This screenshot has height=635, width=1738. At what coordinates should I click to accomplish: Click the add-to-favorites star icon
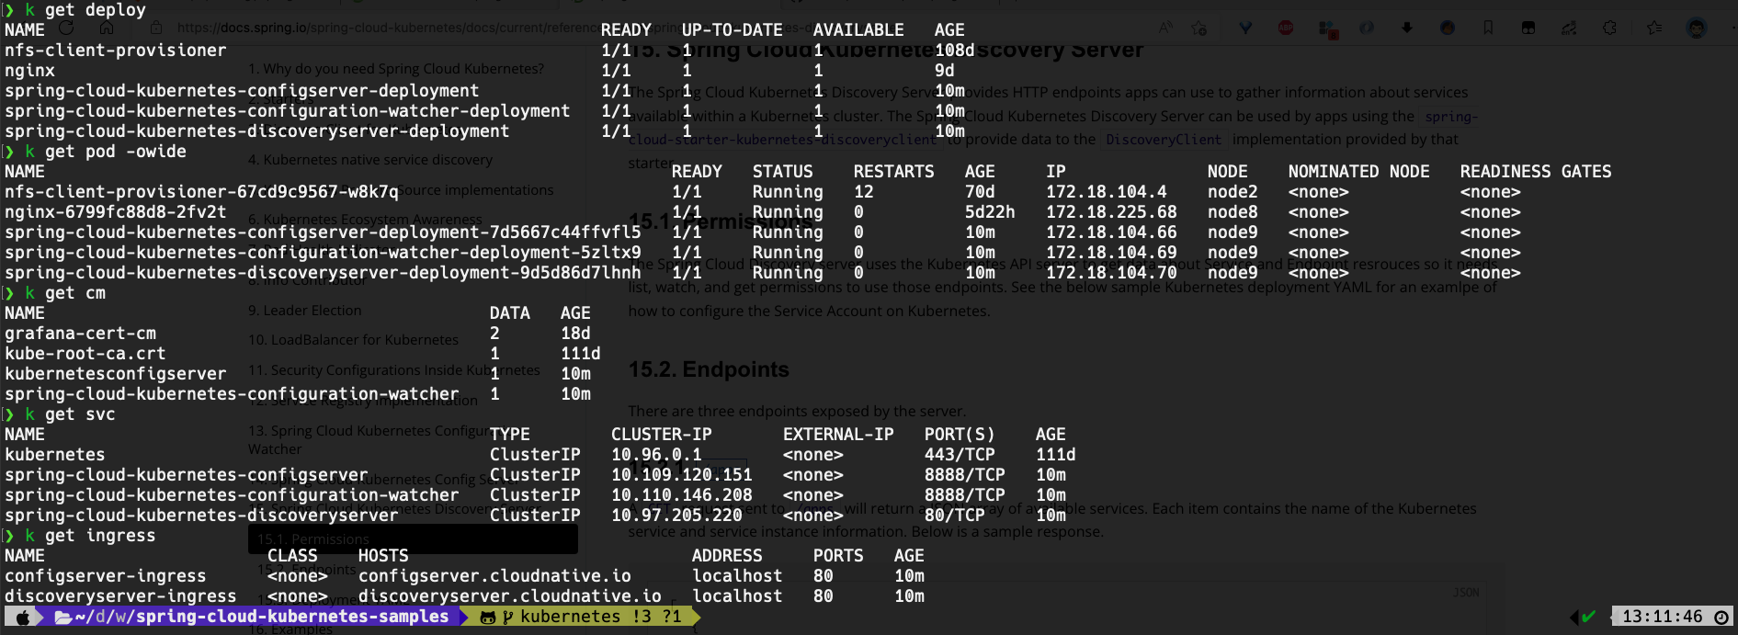click(x=1198, y=28)
